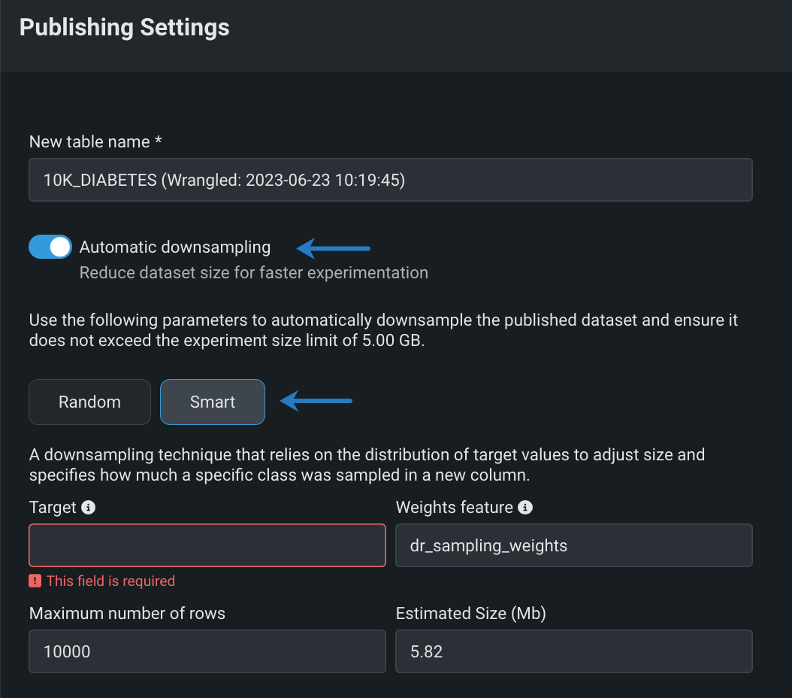
Task: Click the "New table name" label
Action: tap(91, 141)
